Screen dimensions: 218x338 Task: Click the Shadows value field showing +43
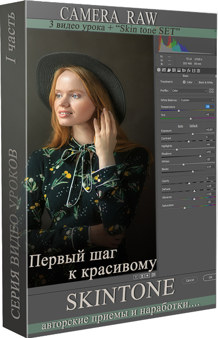click(x=210, y=152)
